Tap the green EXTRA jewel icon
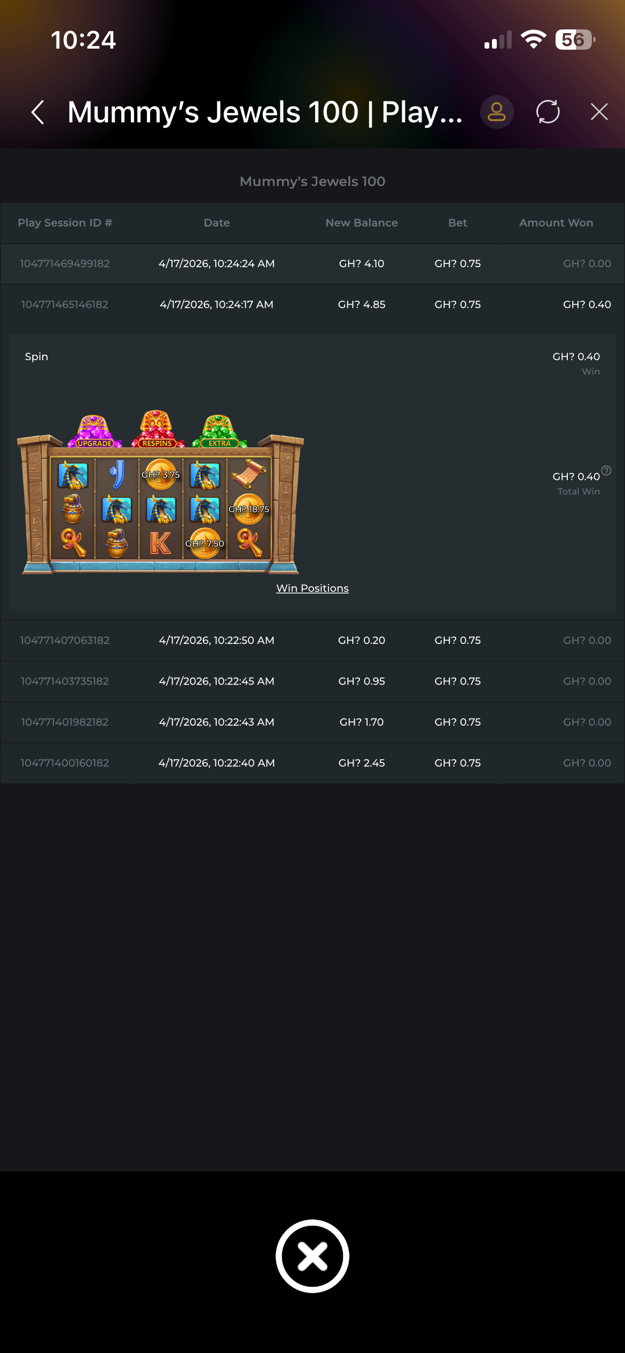 [x=219, y=431]
